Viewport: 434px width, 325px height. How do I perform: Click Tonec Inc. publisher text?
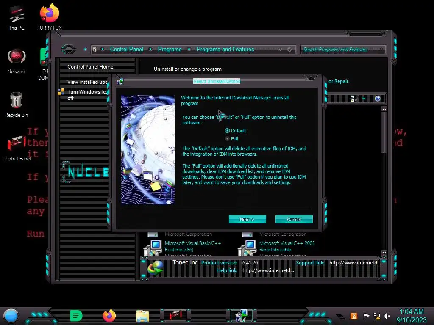[x=186, y=262]
